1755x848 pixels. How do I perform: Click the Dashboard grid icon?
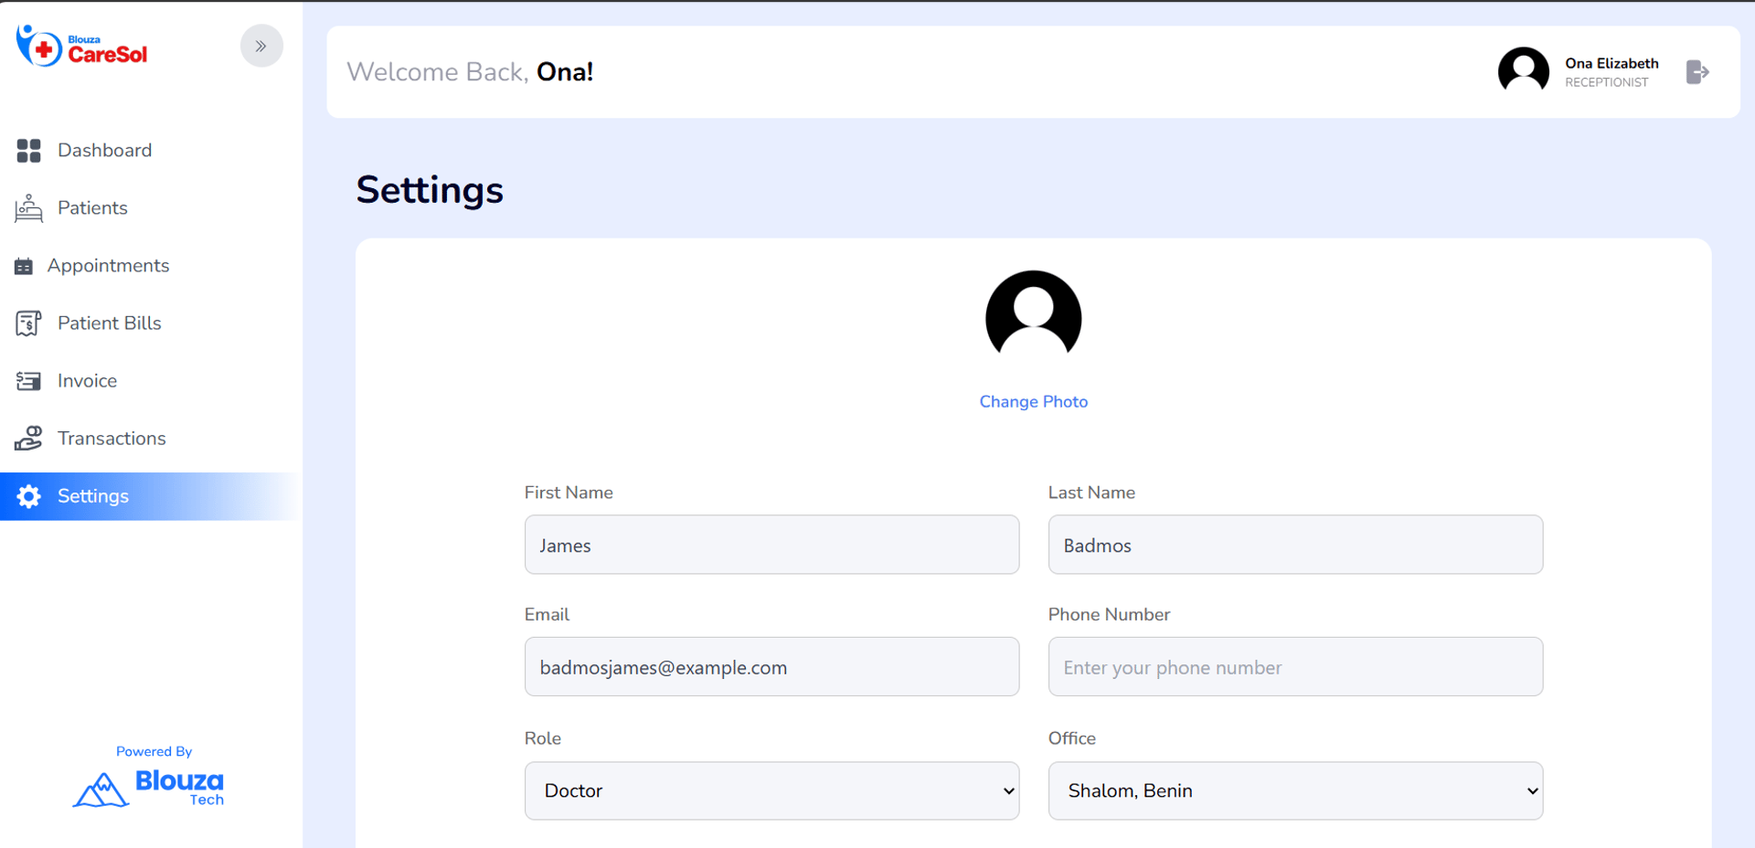click(x=28, y=151)
